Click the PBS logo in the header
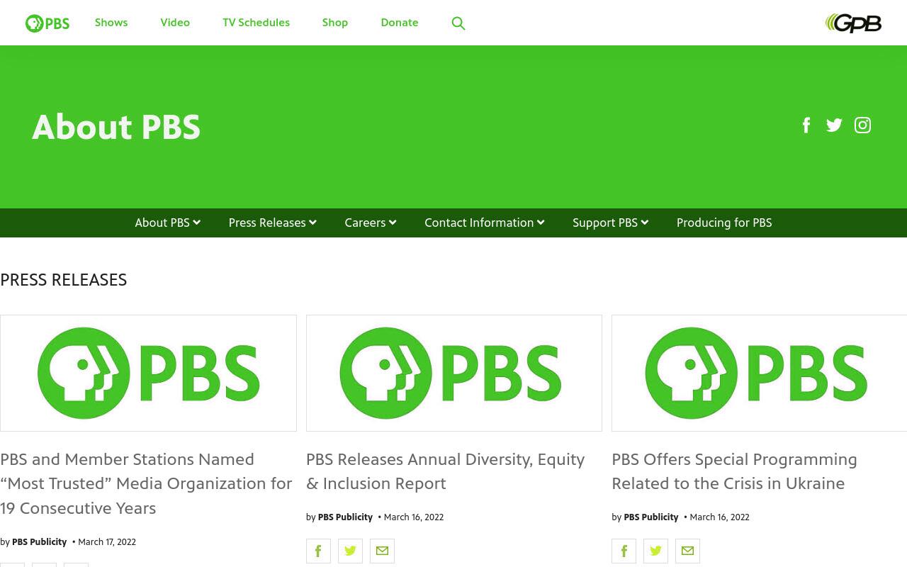The width and height of the screenshot is (907, 567). (x=47, y=23)
